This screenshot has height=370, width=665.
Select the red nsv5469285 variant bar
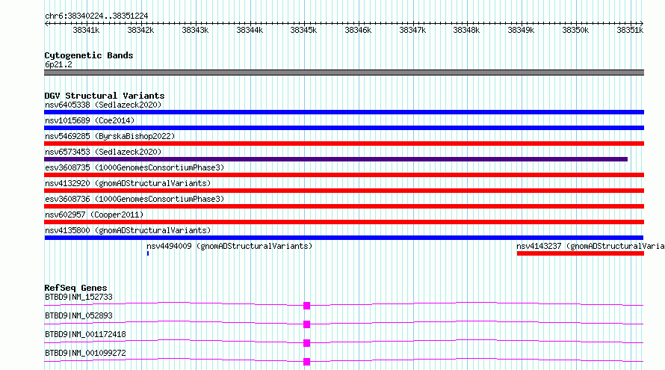(344, 144)
